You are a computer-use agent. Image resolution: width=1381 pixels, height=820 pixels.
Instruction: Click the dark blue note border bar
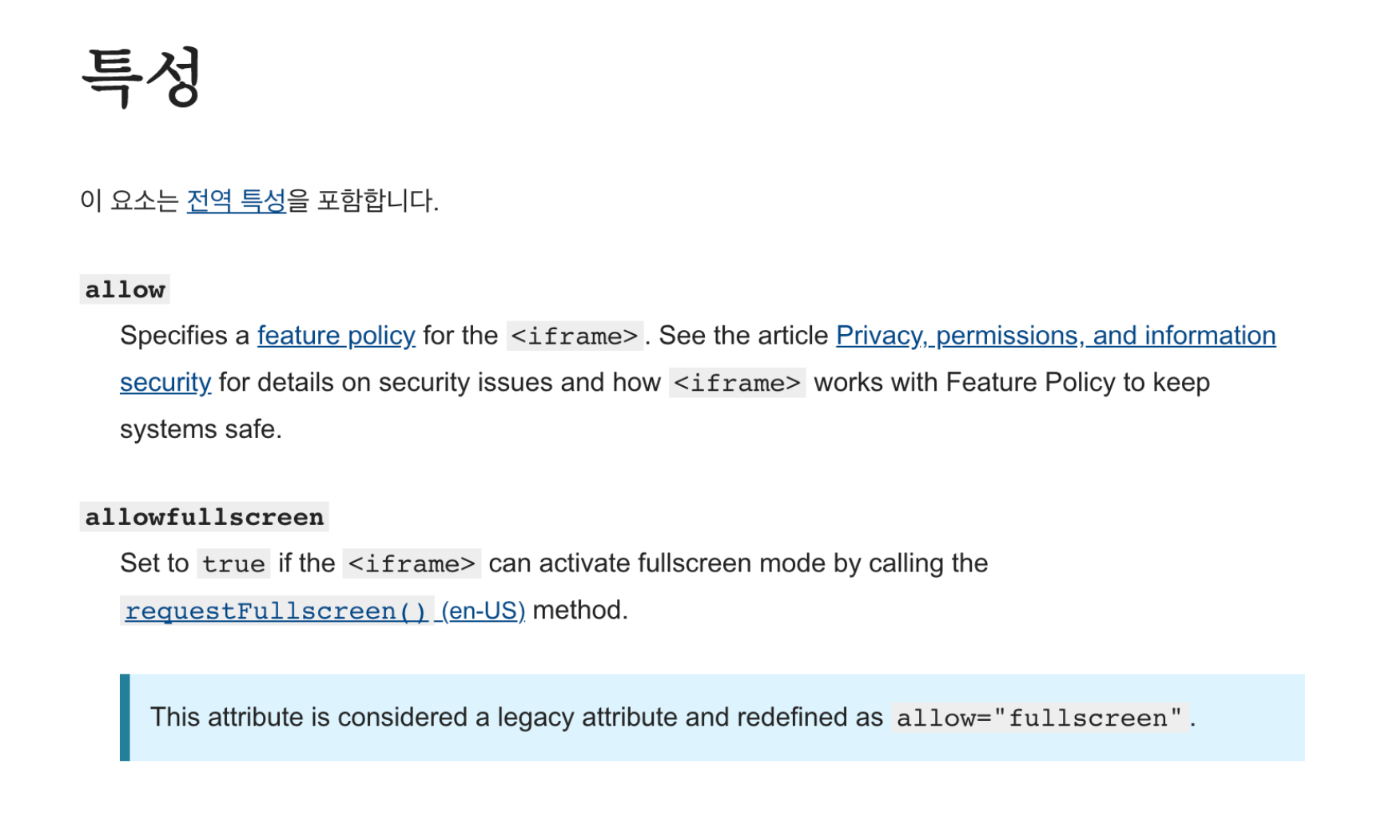[125, 718]
